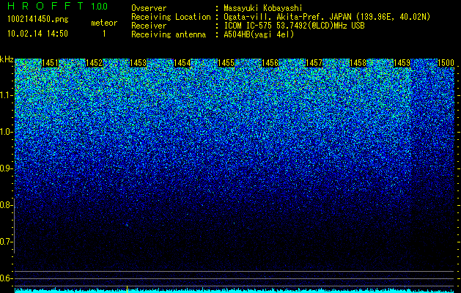Image resolution: width=461 pixels, height=293 pixels.
Task: Click the Receiver field label
Action: point(149,26)
